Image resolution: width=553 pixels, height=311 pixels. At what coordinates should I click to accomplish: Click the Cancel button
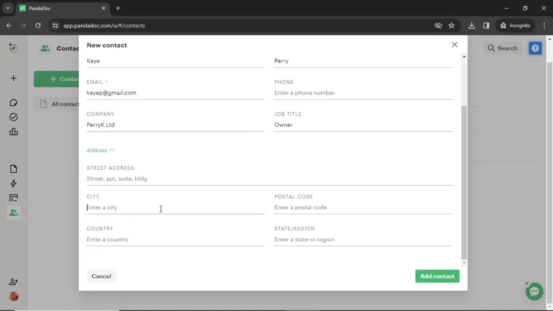pos(101,276)
